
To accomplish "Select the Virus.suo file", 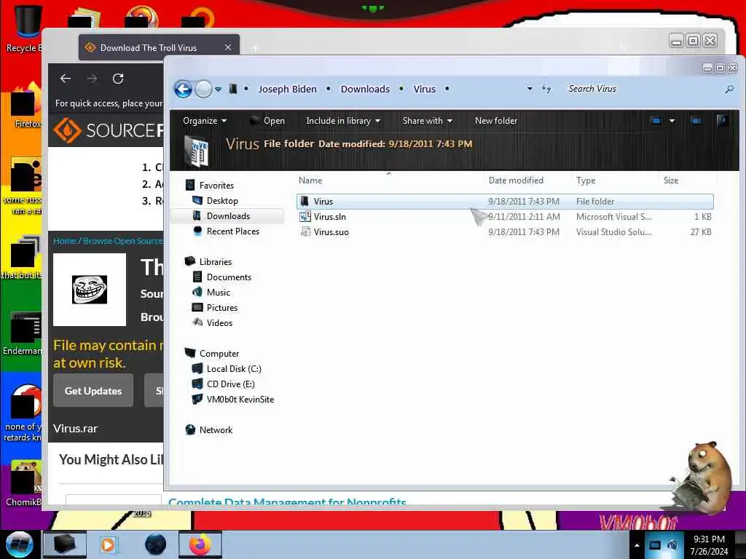I will [505, 232].
